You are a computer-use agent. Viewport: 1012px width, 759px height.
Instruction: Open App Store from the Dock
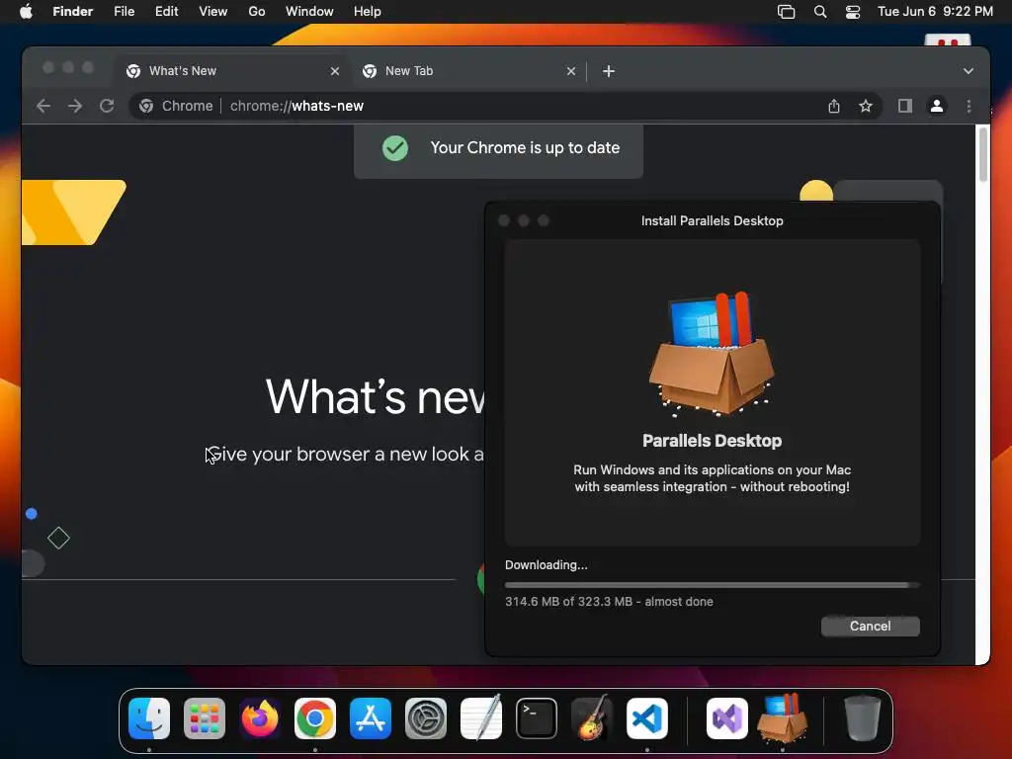coord(371,718)
